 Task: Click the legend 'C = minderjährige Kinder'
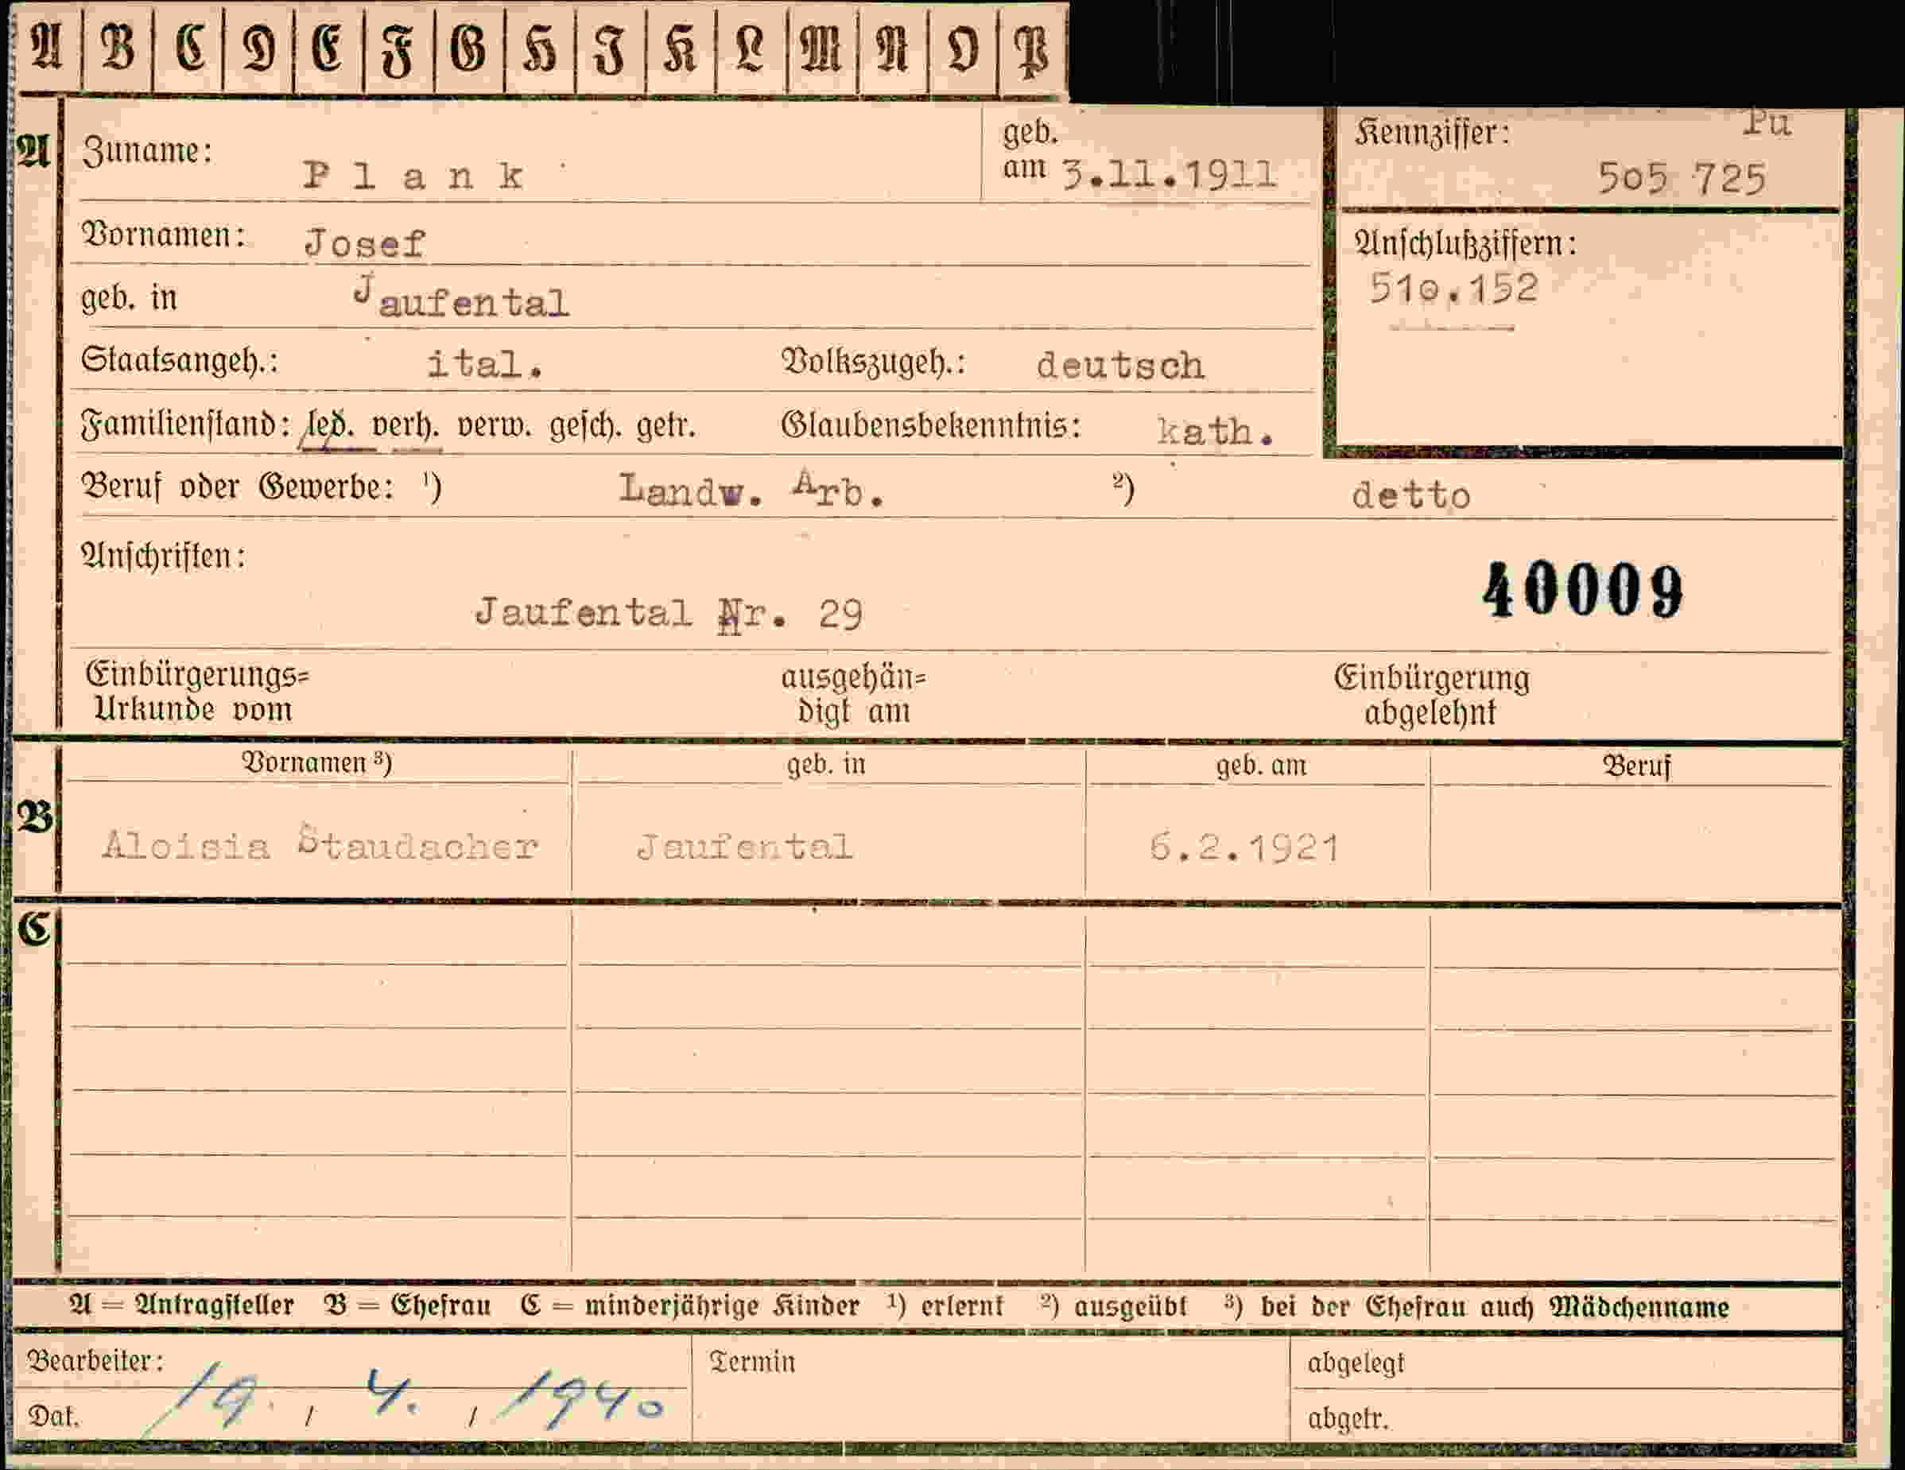pos(690,1306)
